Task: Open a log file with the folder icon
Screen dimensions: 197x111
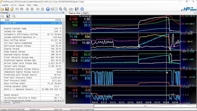Action: pos(2,9)
